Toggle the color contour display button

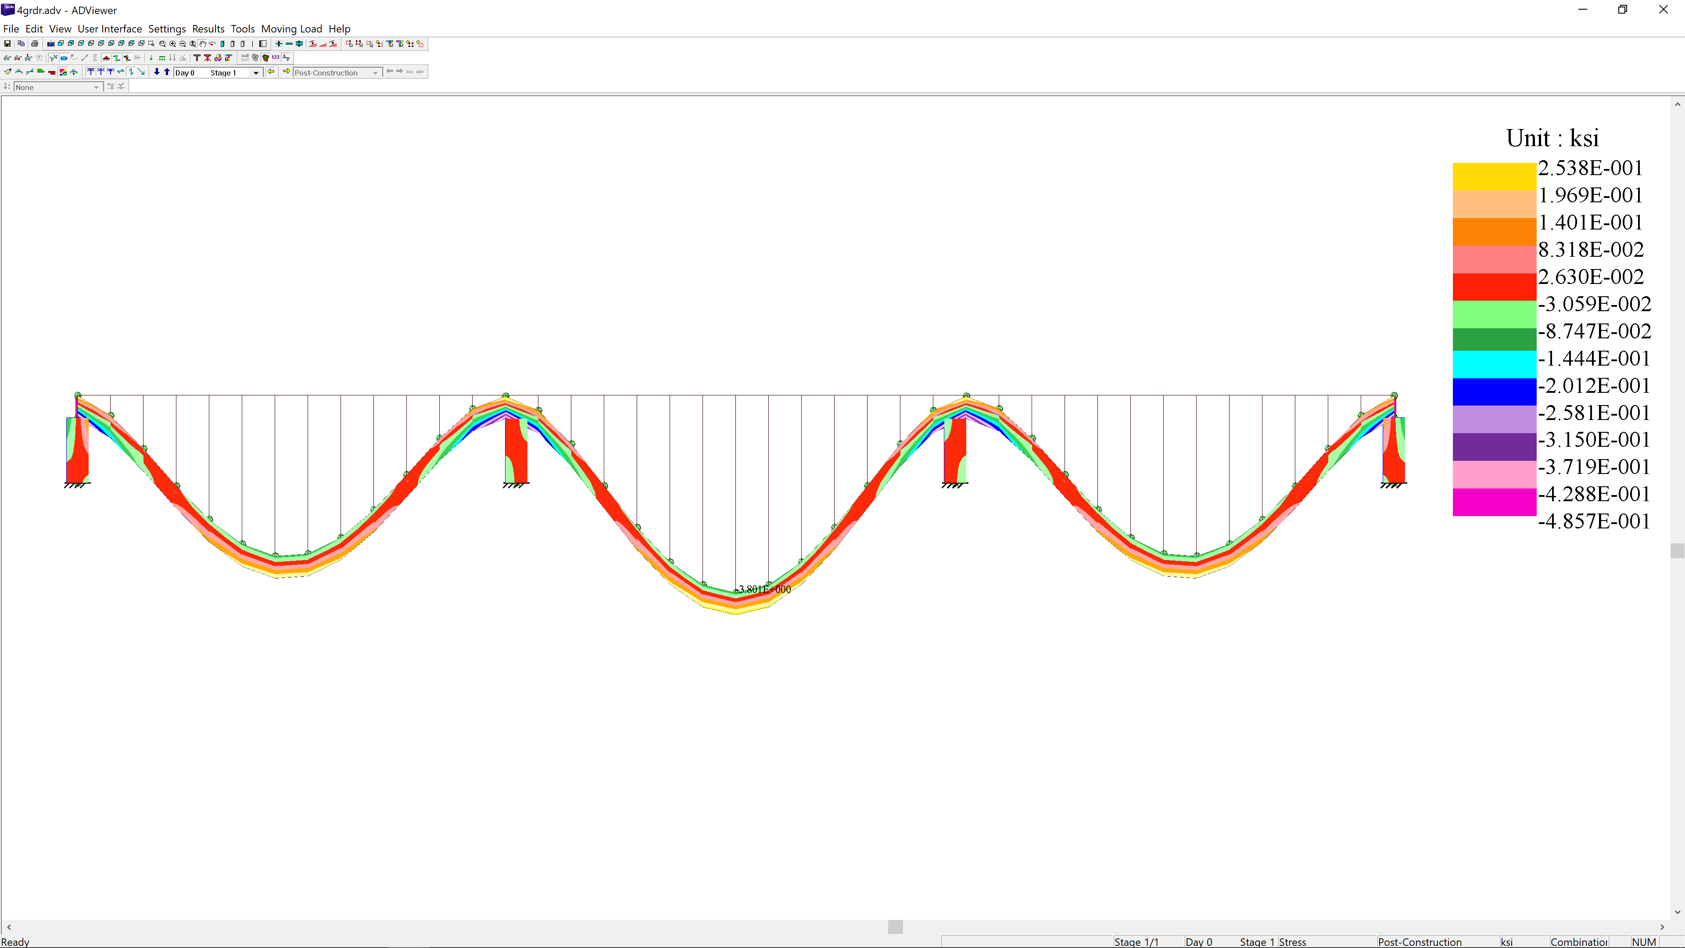[x=63, y=72]
